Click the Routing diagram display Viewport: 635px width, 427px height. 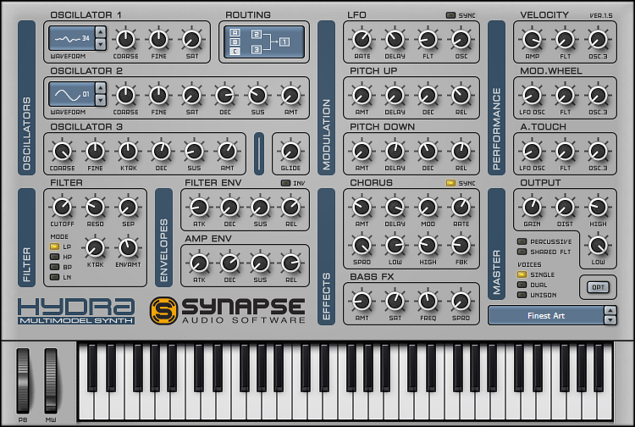pyautogui.click(x=262, y=40)
